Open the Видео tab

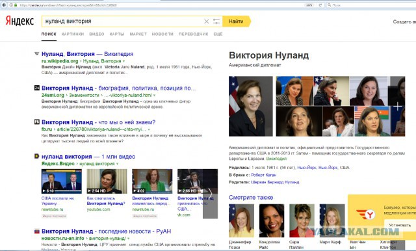click(97, 34)
